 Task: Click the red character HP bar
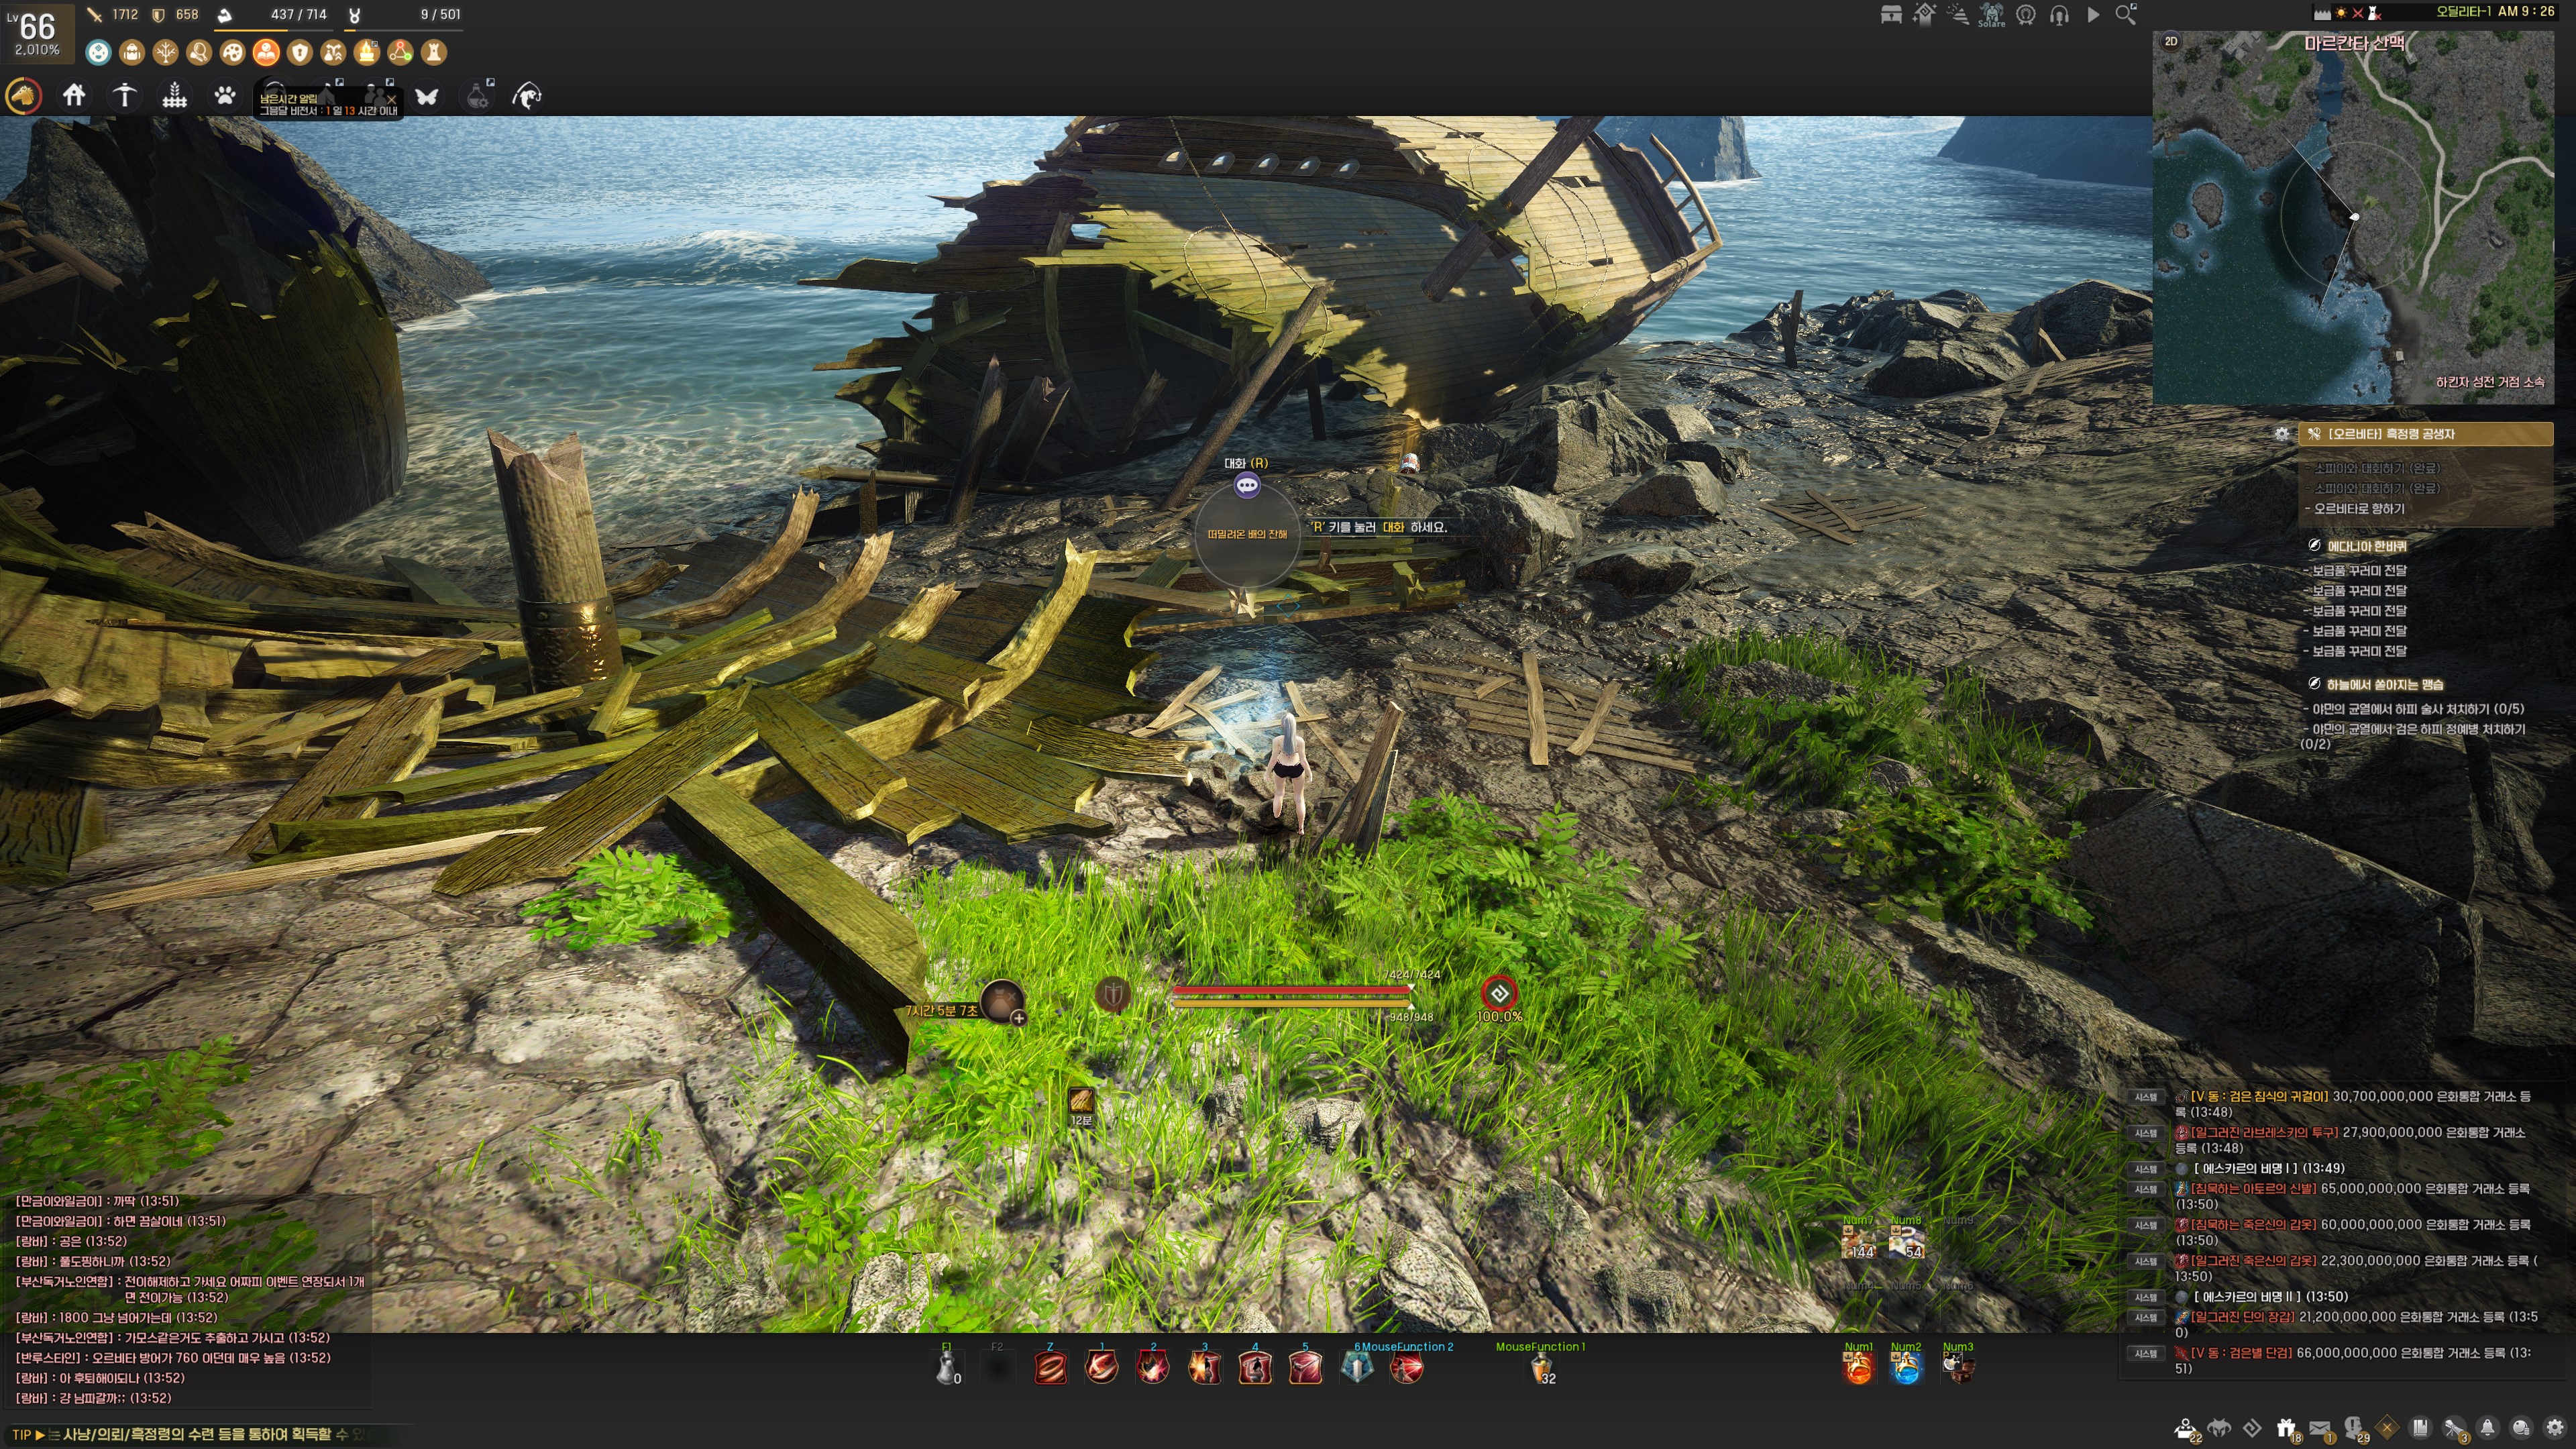coord(1290,990)
